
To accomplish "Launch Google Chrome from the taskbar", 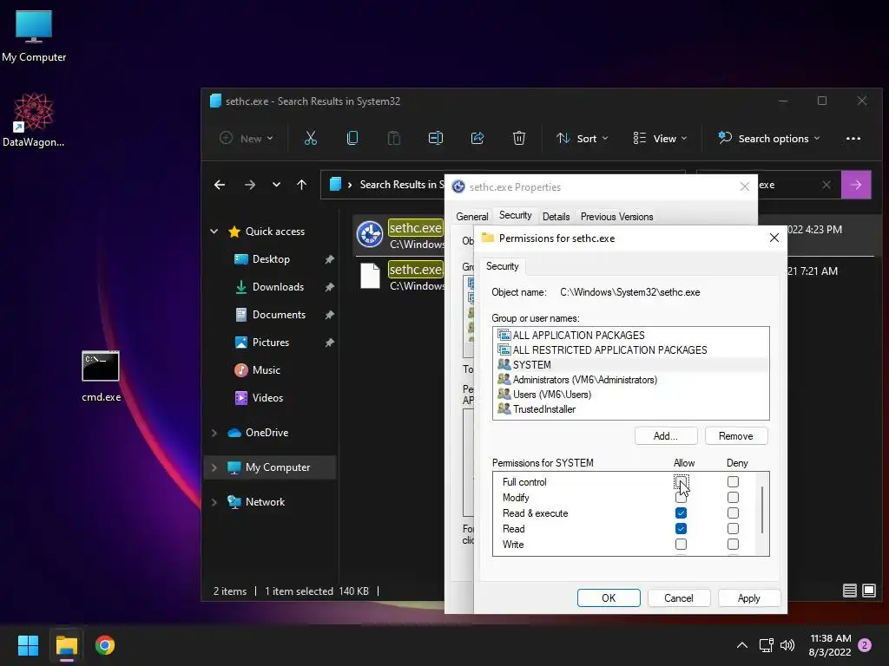I will (105, 645).
